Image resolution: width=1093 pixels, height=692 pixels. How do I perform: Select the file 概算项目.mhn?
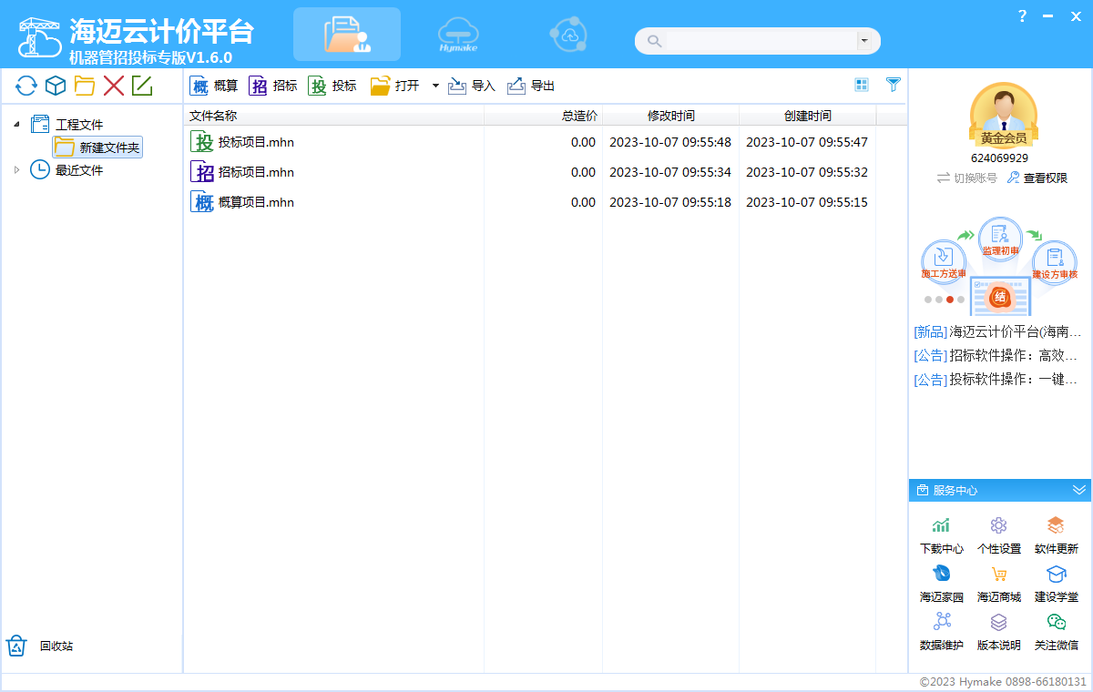pos(256,202)
